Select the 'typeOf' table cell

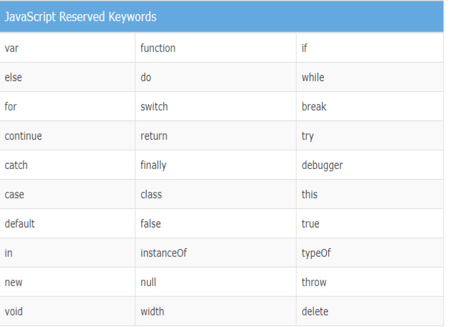(x=369, y=253)
